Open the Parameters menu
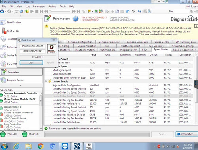The height and width of the screenshot is (150, 198). pyautogui.click(x=39, y=6)
